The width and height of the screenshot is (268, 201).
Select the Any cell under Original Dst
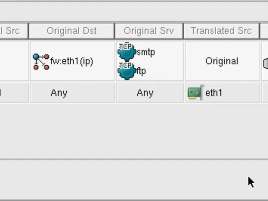pyautogui.click(x=59, y=93)
